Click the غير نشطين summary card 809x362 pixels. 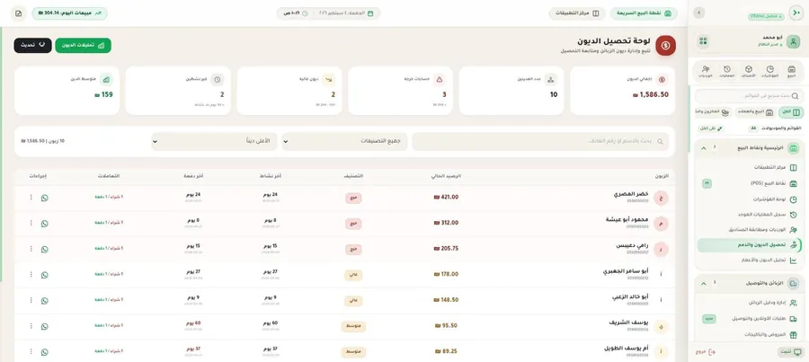pyautogui.click(x=178, y=91)
